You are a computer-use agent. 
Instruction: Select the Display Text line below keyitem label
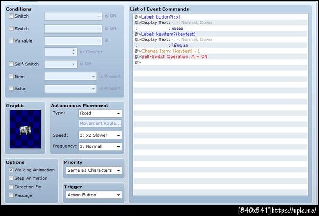(220, 39)
